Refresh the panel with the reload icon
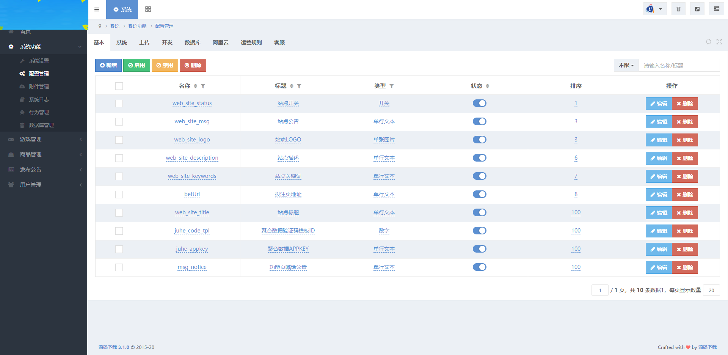 pyautogui.click(x=708, y=42)
